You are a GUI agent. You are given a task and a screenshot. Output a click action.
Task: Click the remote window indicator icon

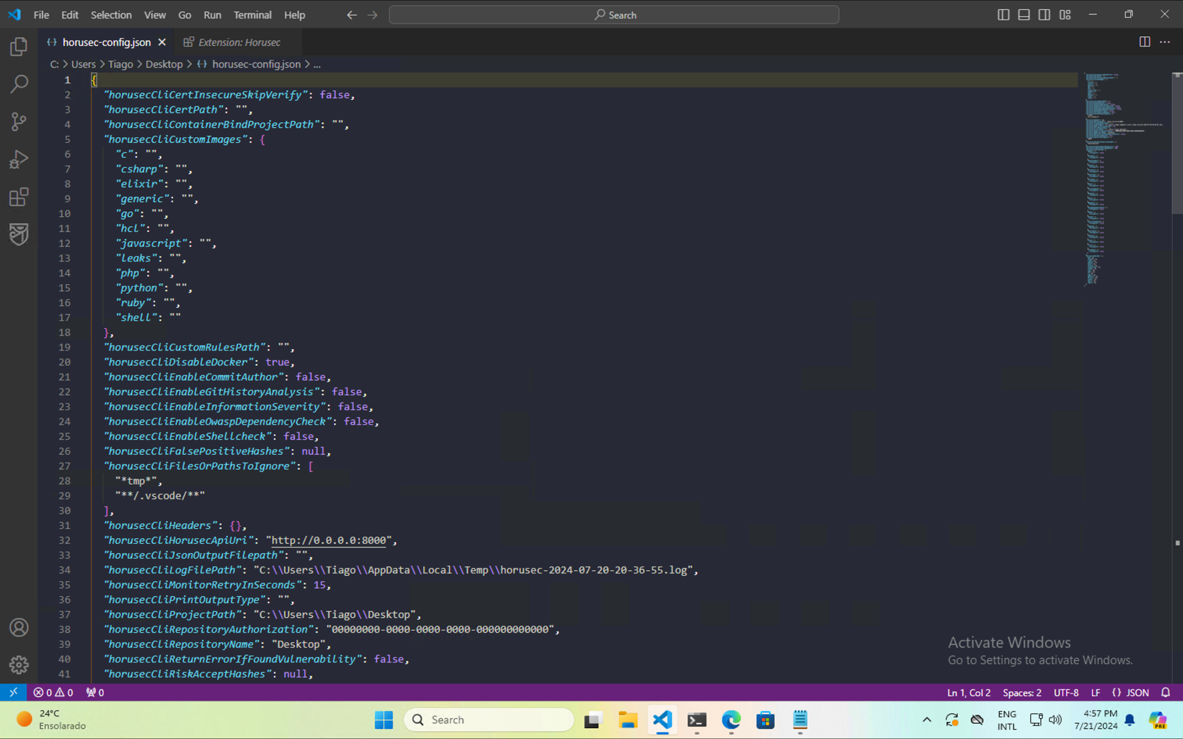point(14,692)
